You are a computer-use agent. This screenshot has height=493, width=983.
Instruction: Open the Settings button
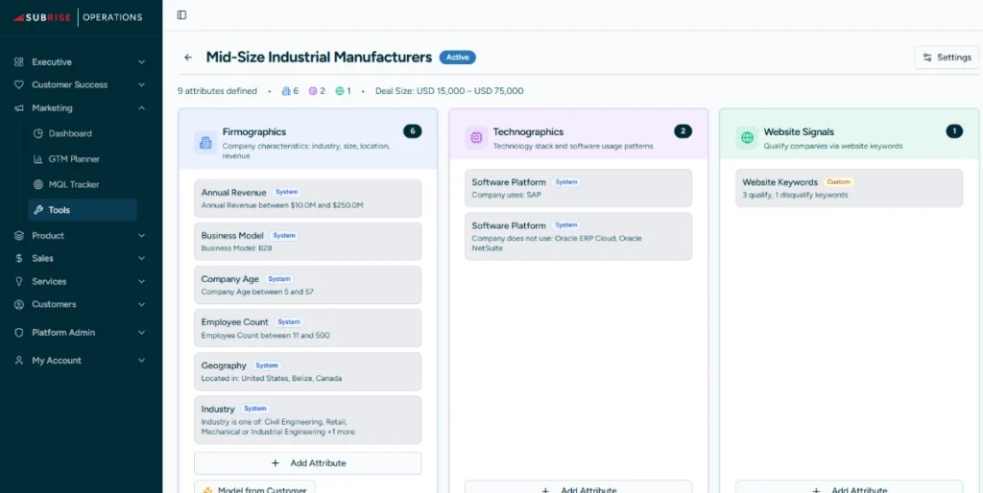point(946,58)
